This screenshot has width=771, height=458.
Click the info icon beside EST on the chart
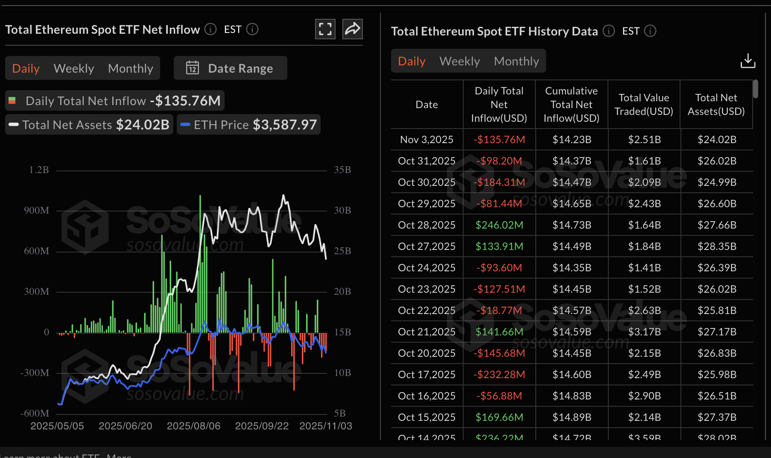point(252,29)
